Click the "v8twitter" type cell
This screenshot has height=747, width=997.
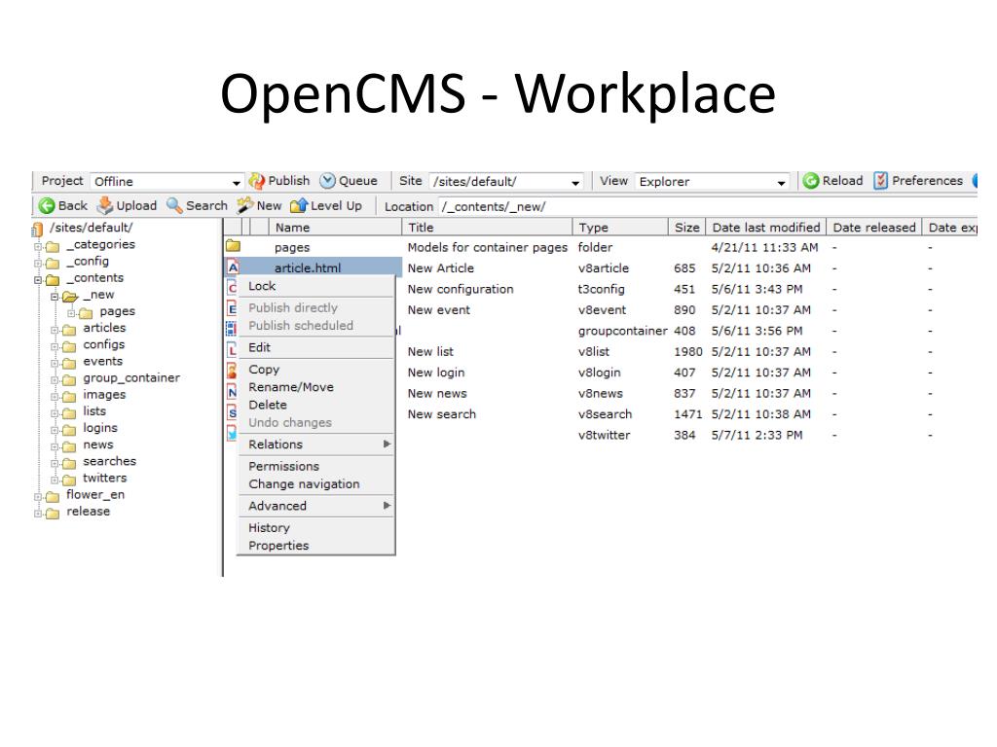pos(604,435)
